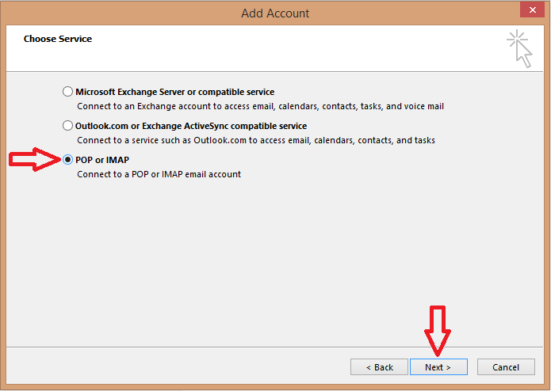Click the Choose Service heading
551x391 pixels.
pos(58,39)
